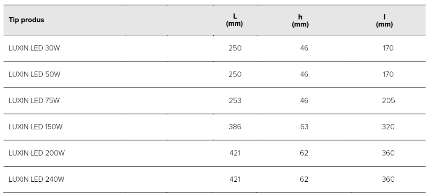430x196 pixels.
Task: Click the 386 length value for 150W
Action: [235, 127]
